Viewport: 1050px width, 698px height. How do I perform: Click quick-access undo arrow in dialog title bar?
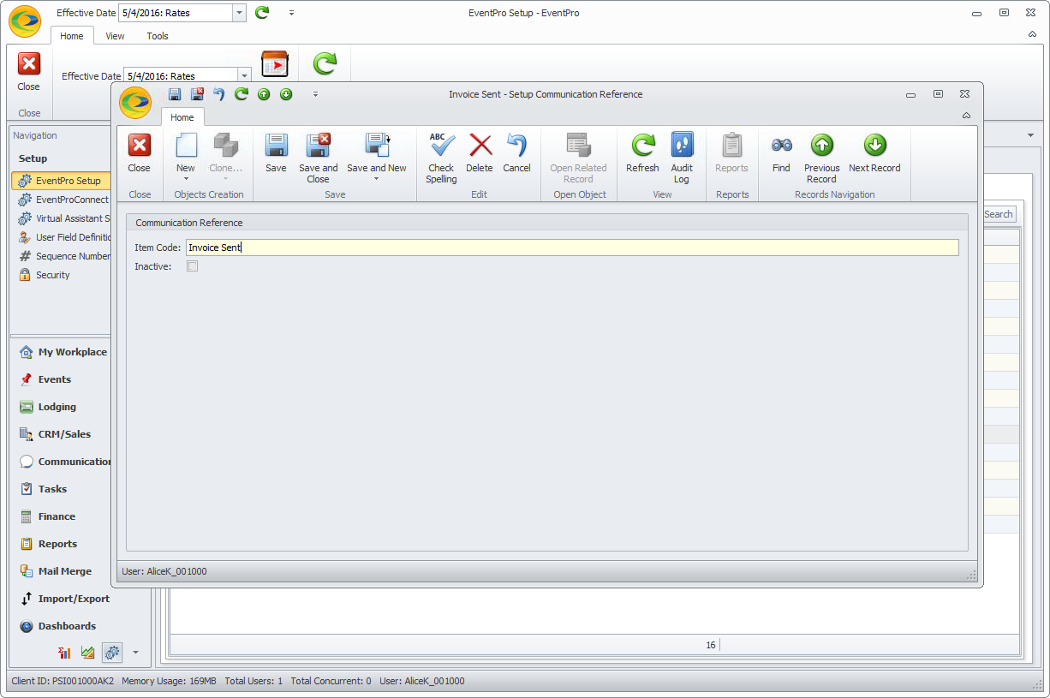coord(219,94)
